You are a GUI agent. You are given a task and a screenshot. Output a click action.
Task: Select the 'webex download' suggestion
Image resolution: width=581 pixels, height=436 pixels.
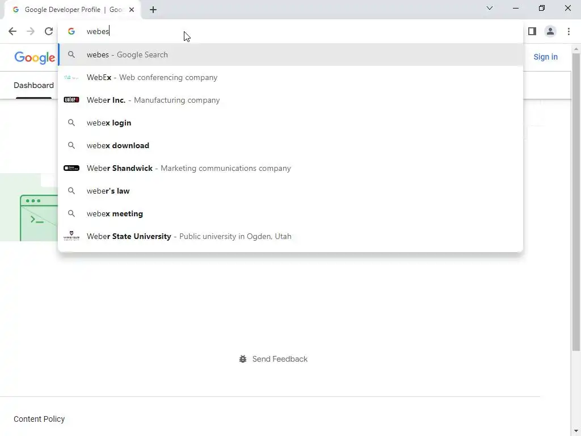point(290,145)
